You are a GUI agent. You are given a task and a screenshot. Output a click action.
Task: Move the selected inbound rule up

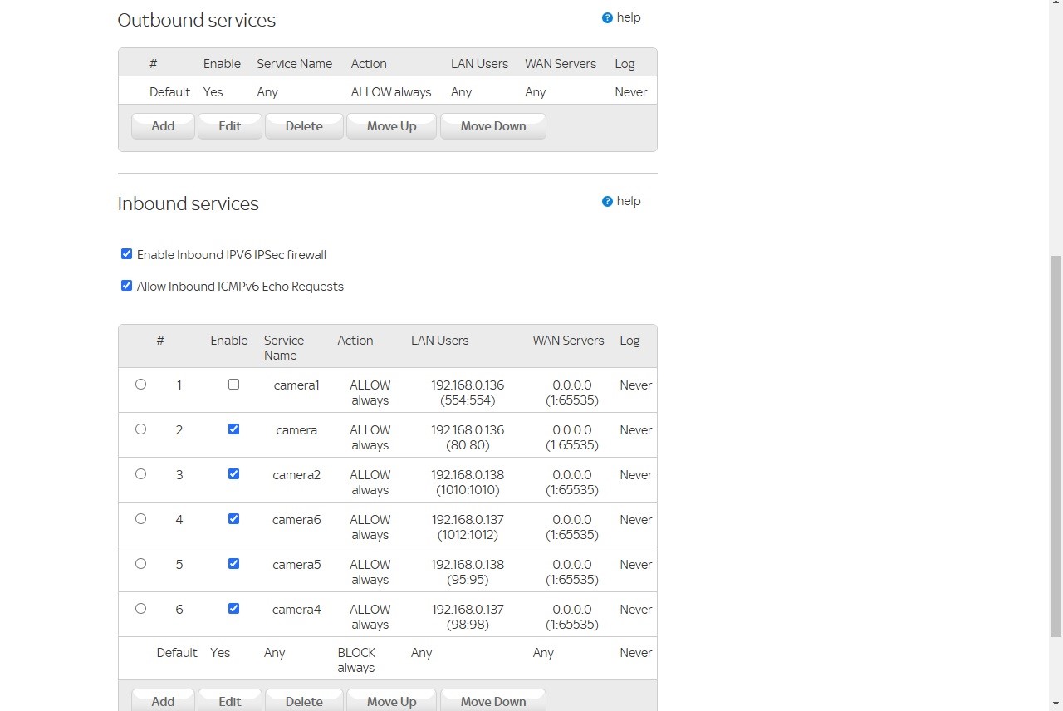391,700
